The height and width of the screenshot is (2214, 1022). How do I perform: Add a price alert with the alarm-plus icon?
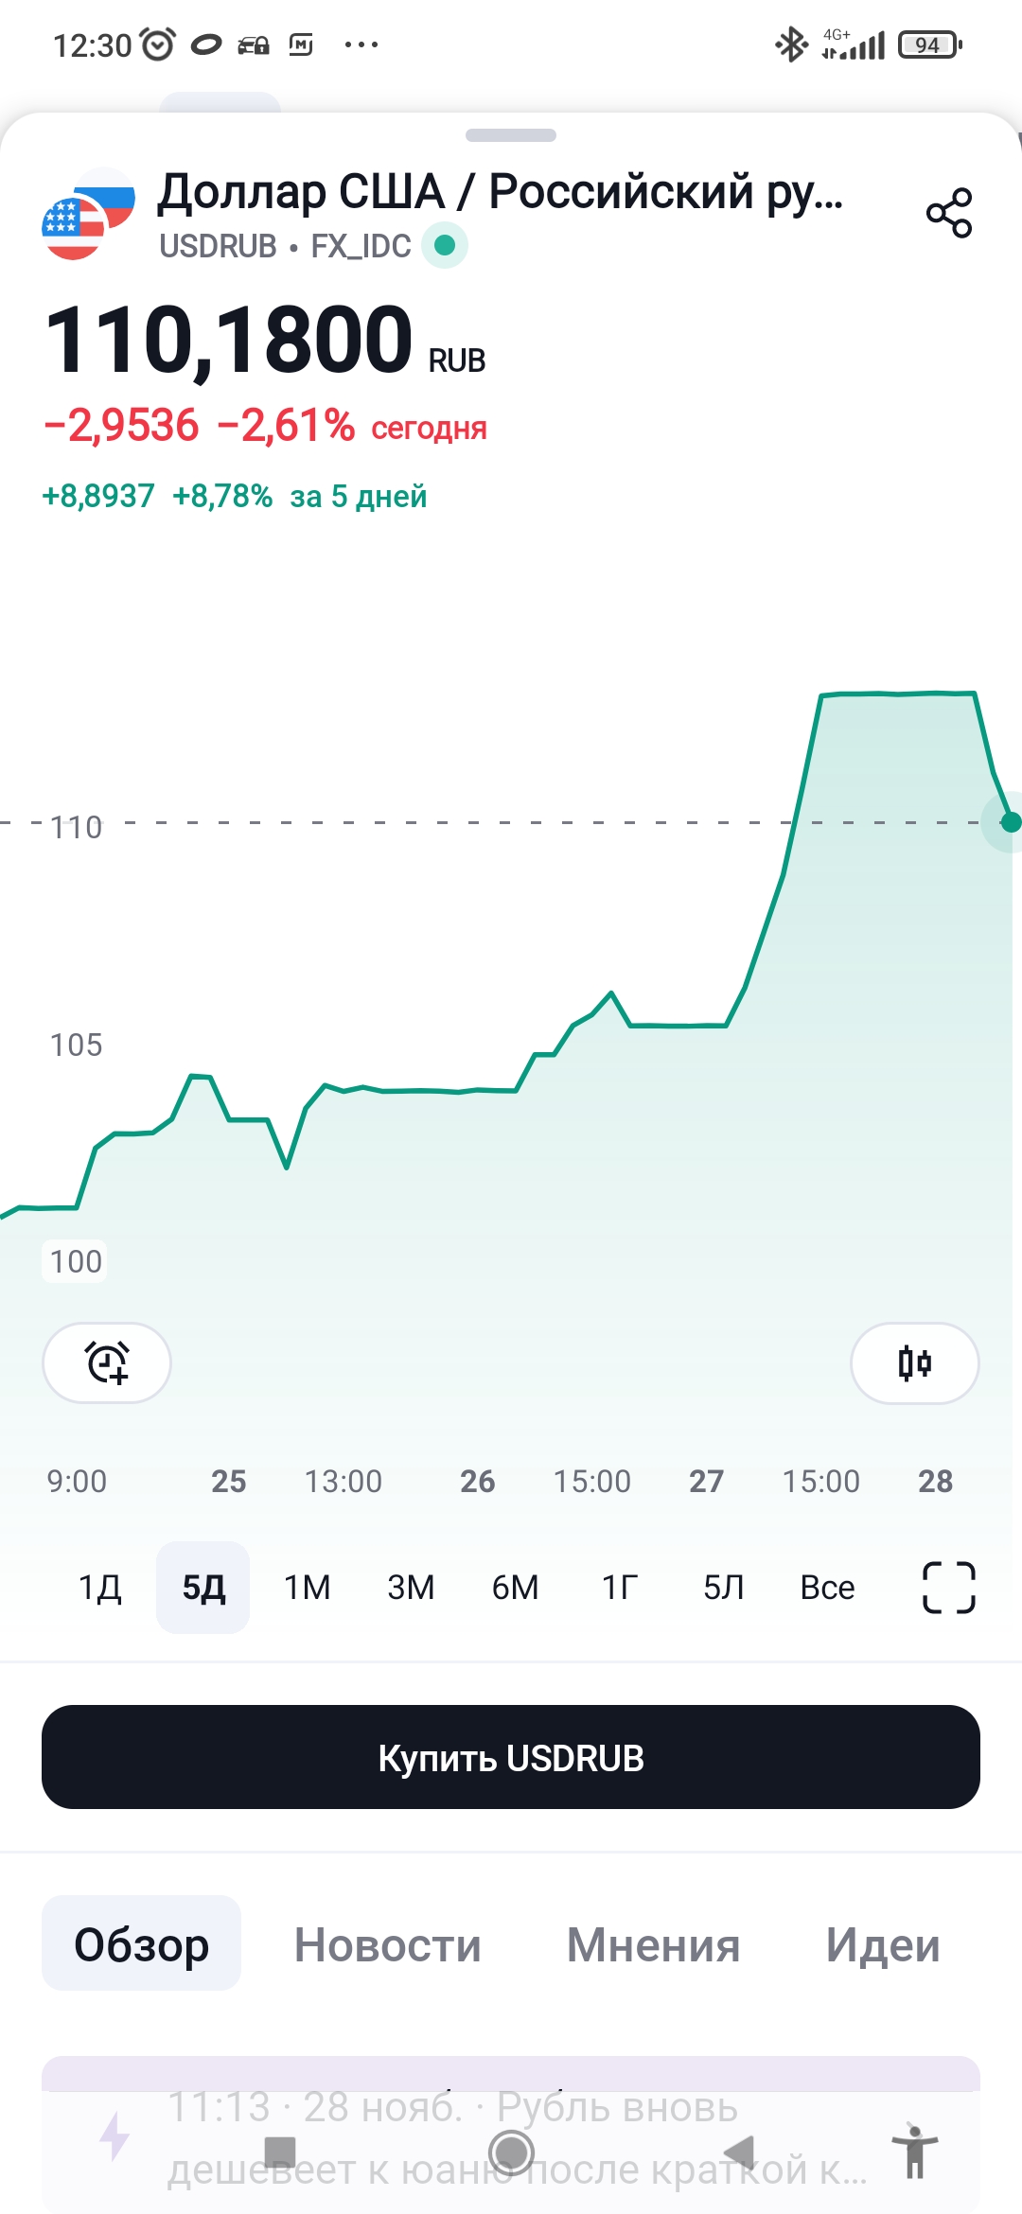[x=107, y=1362]
